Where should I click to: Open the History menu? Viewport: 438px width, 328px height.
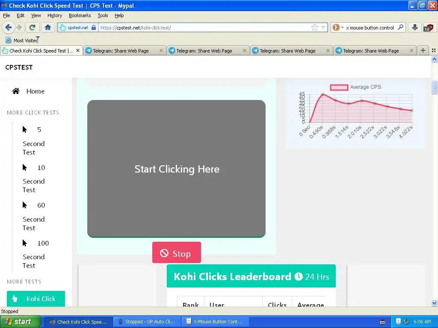[x=55, y=15]
